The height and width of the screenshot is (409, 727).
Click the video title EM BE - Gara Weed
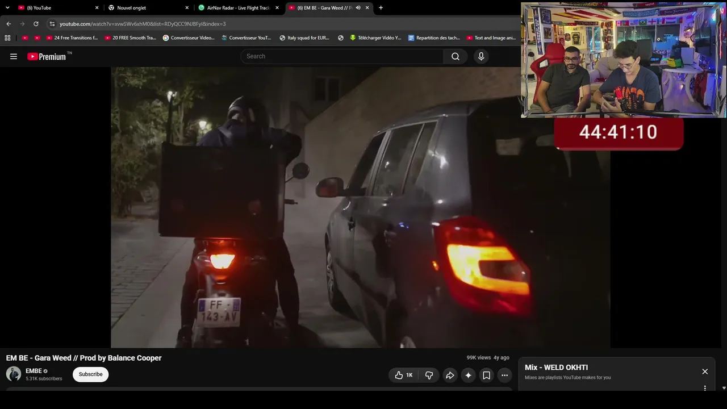pyautogui.click(x=84, y=358)
